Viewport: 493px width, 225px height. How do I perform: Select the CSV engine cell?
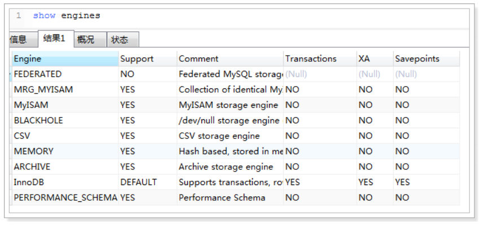pos(65,136)
